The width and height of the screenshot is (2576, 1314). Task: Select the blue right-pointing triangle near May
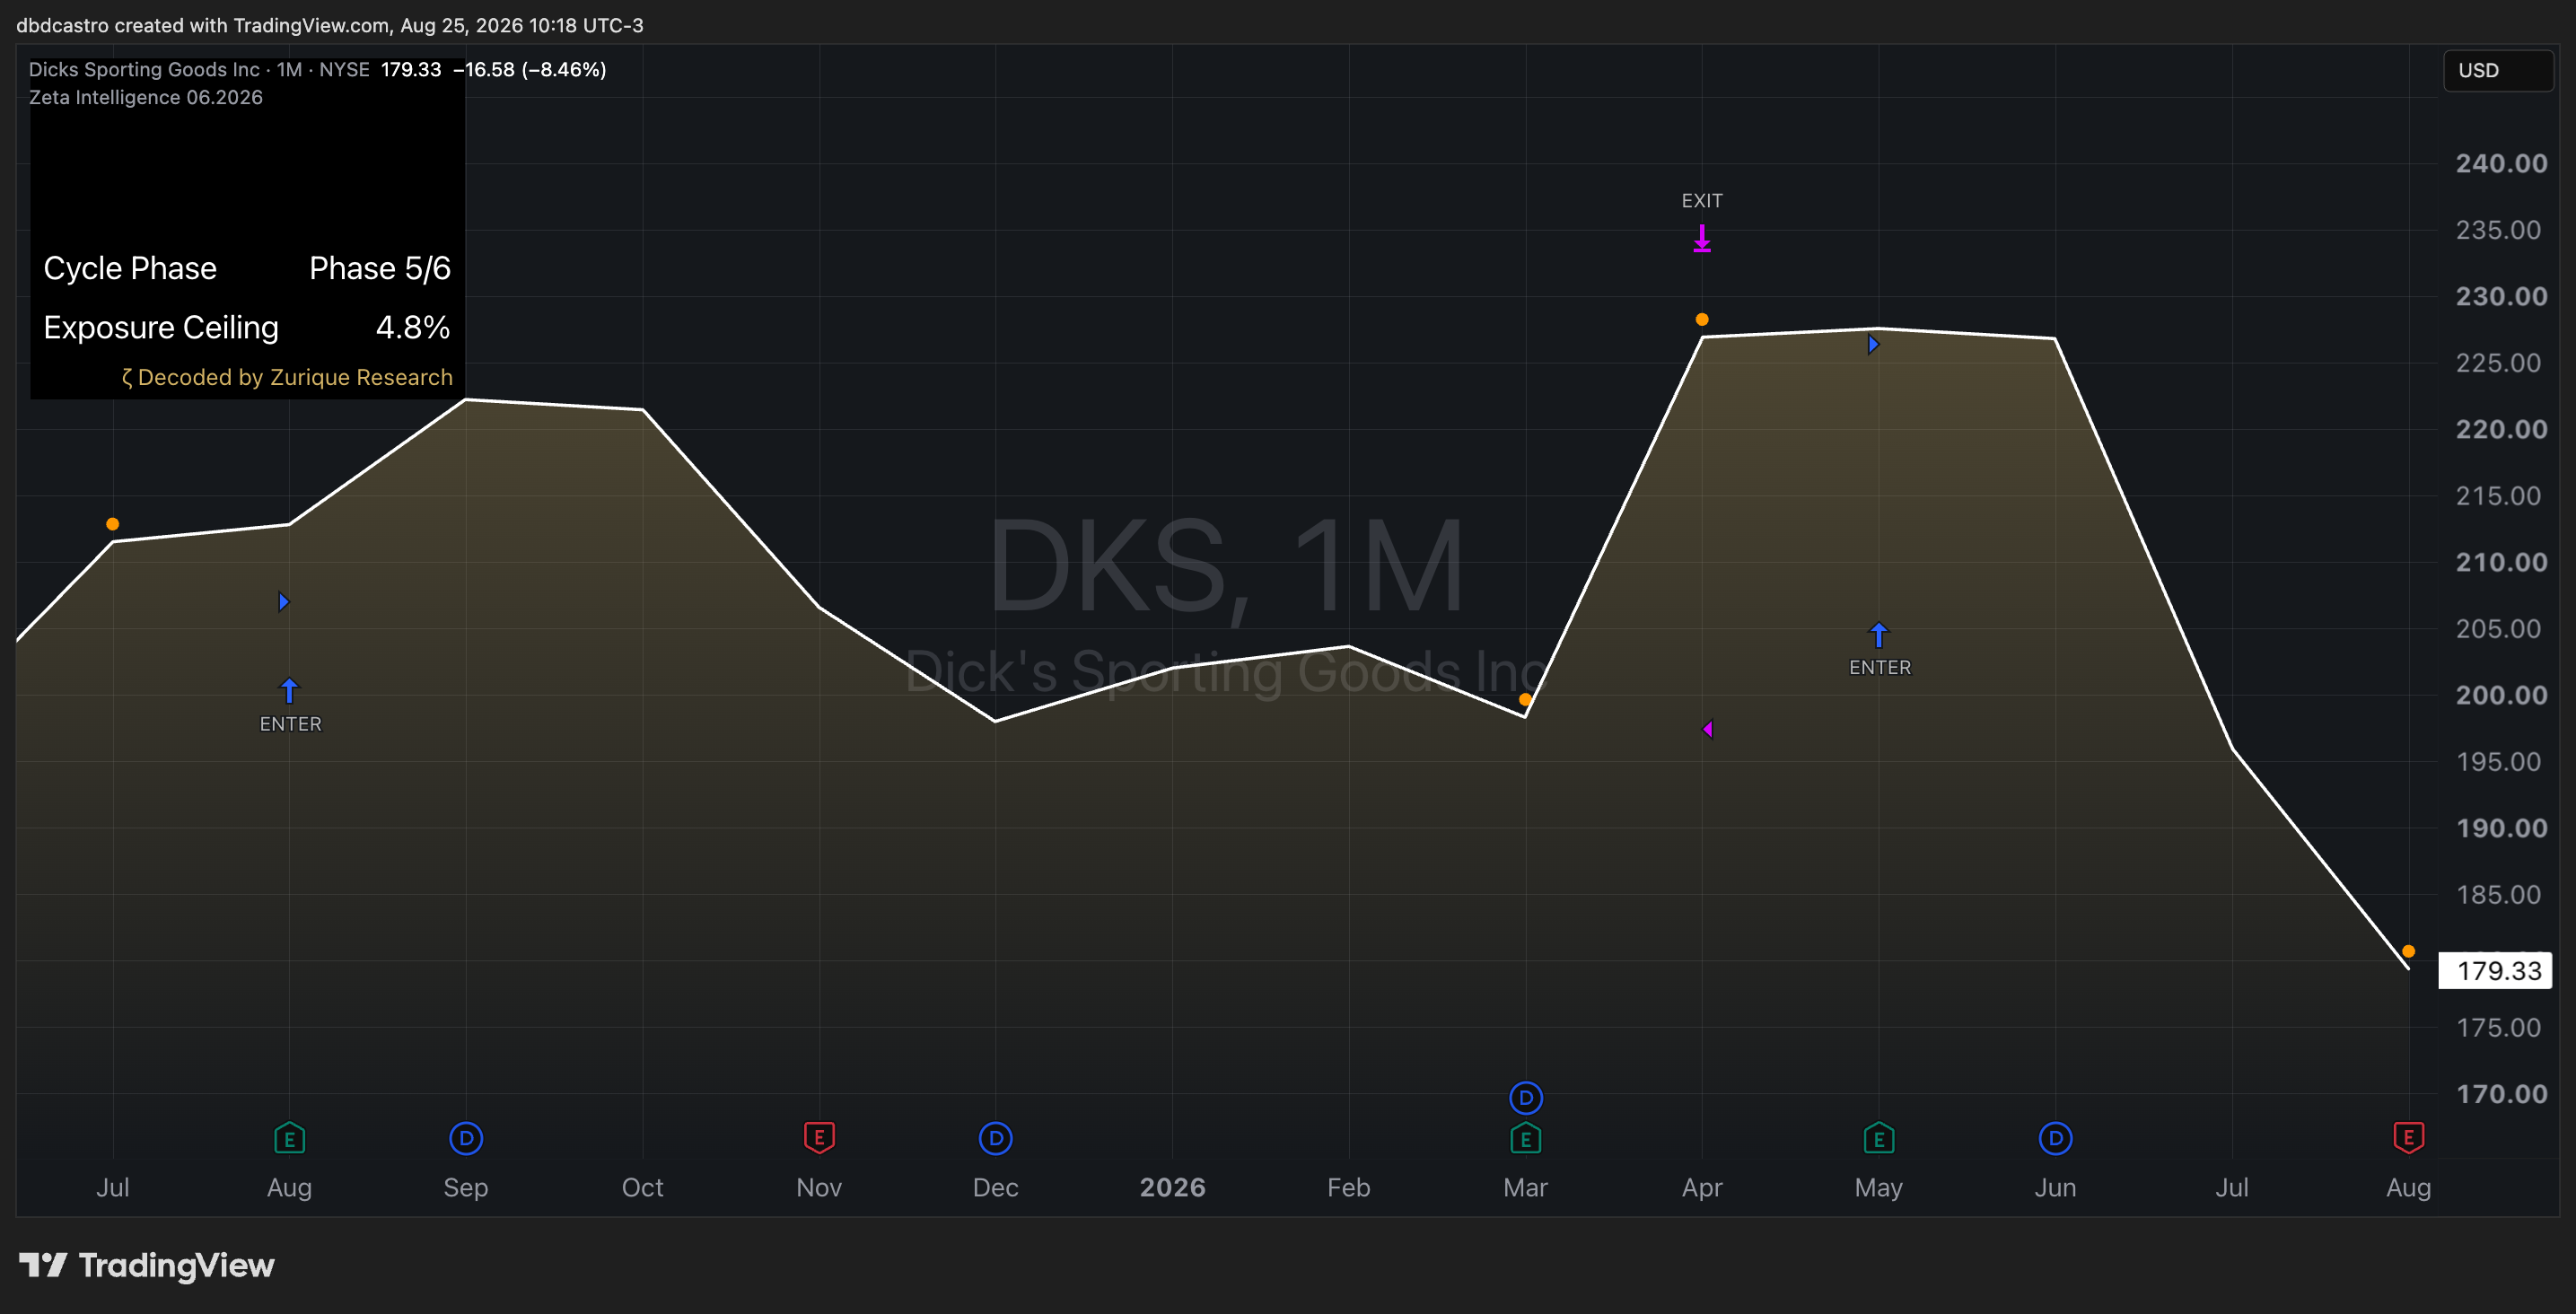[x=1873, y=344]
